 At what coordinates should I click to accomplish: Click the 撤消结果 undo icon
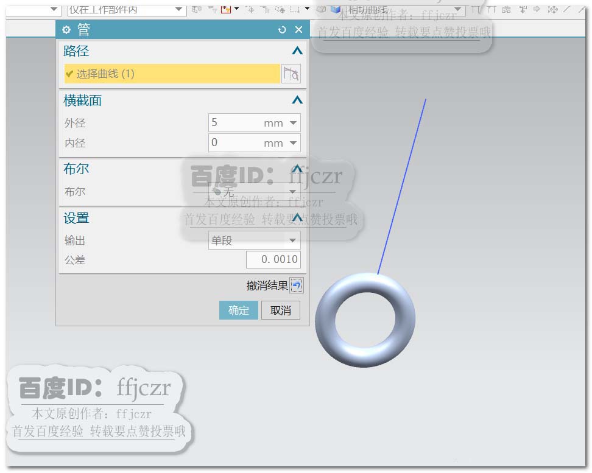tap(297, 286)
